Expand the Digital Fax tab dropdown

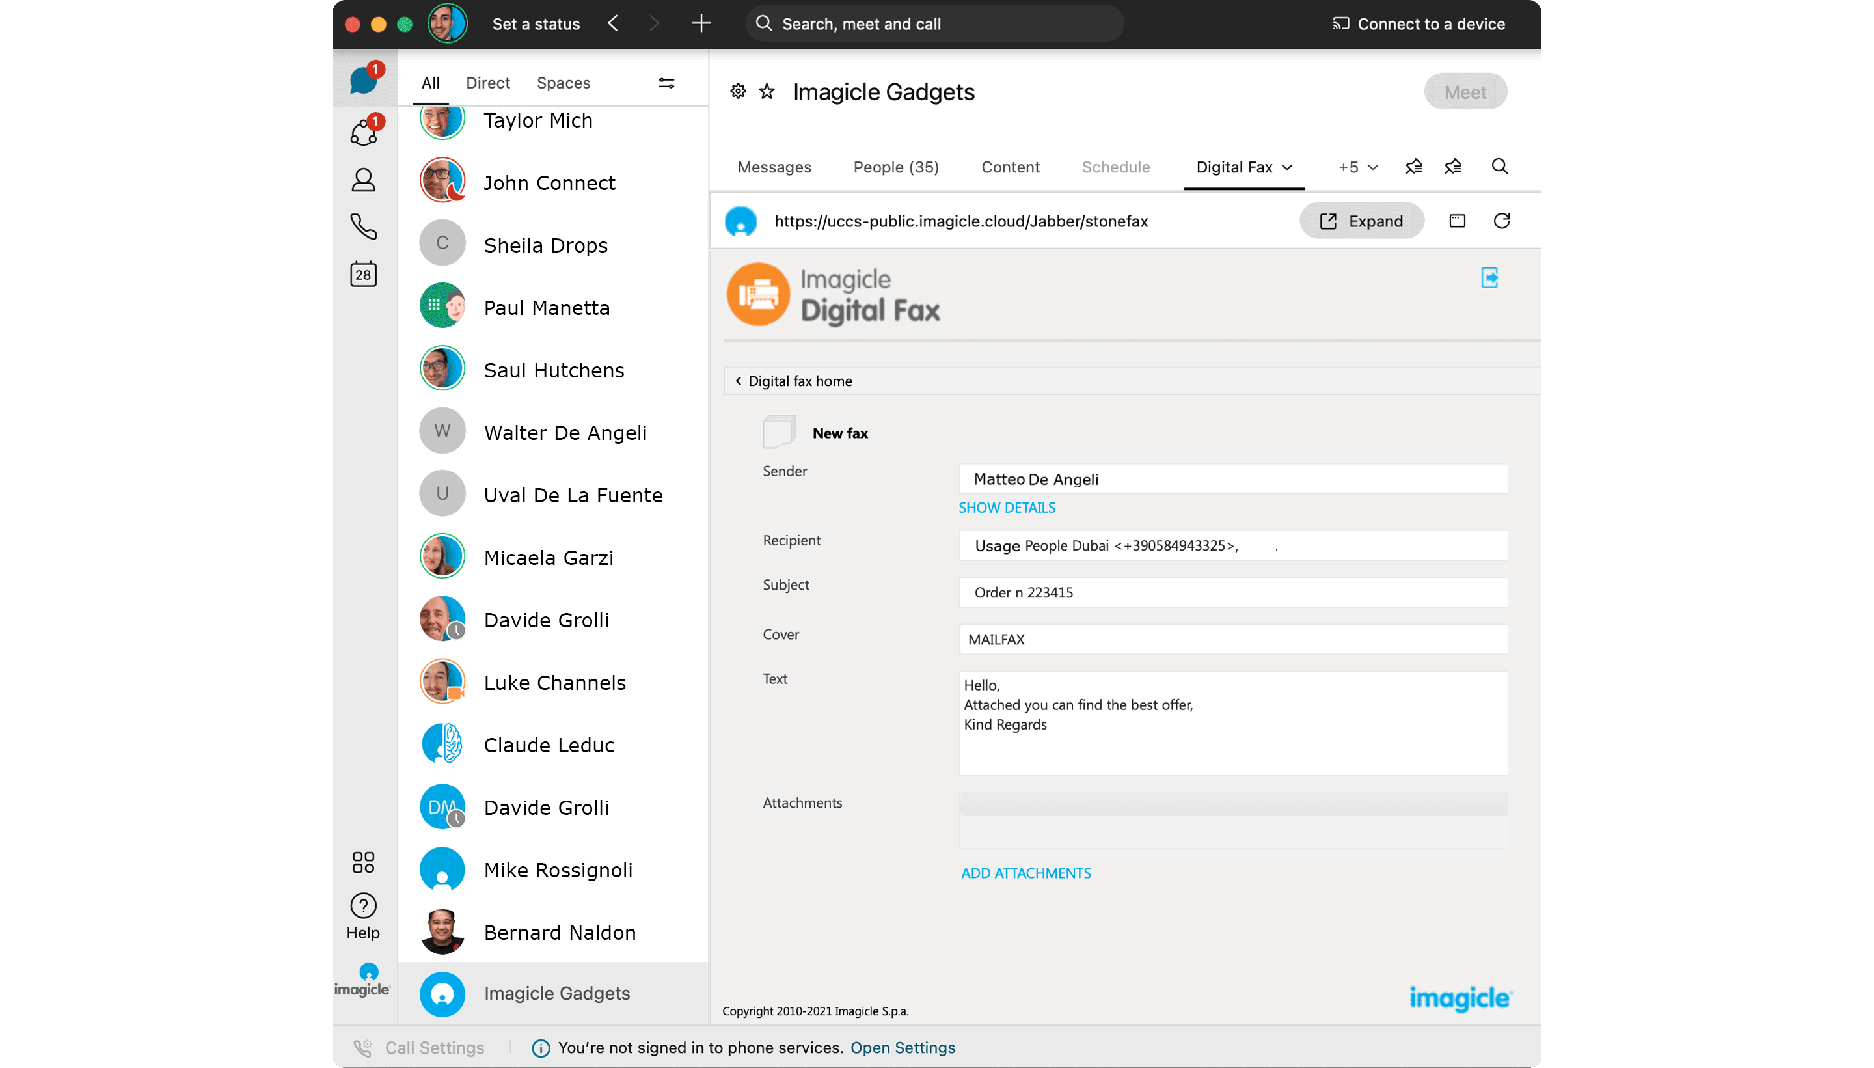coord(1288,167)
